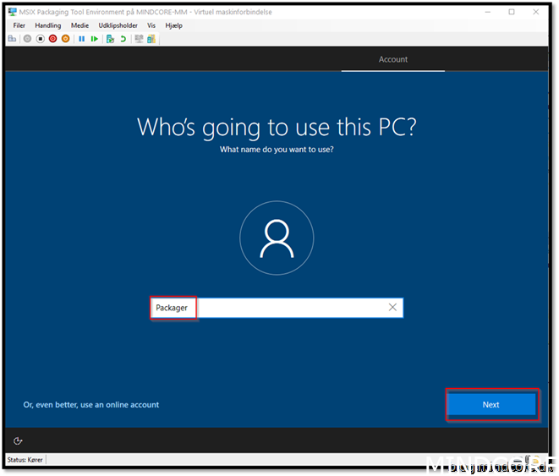Image resolution: width=559 pixels, height=476 pixels.
Task: Click the orange Save state toolbar icon
Action: (x=65, y=39)
